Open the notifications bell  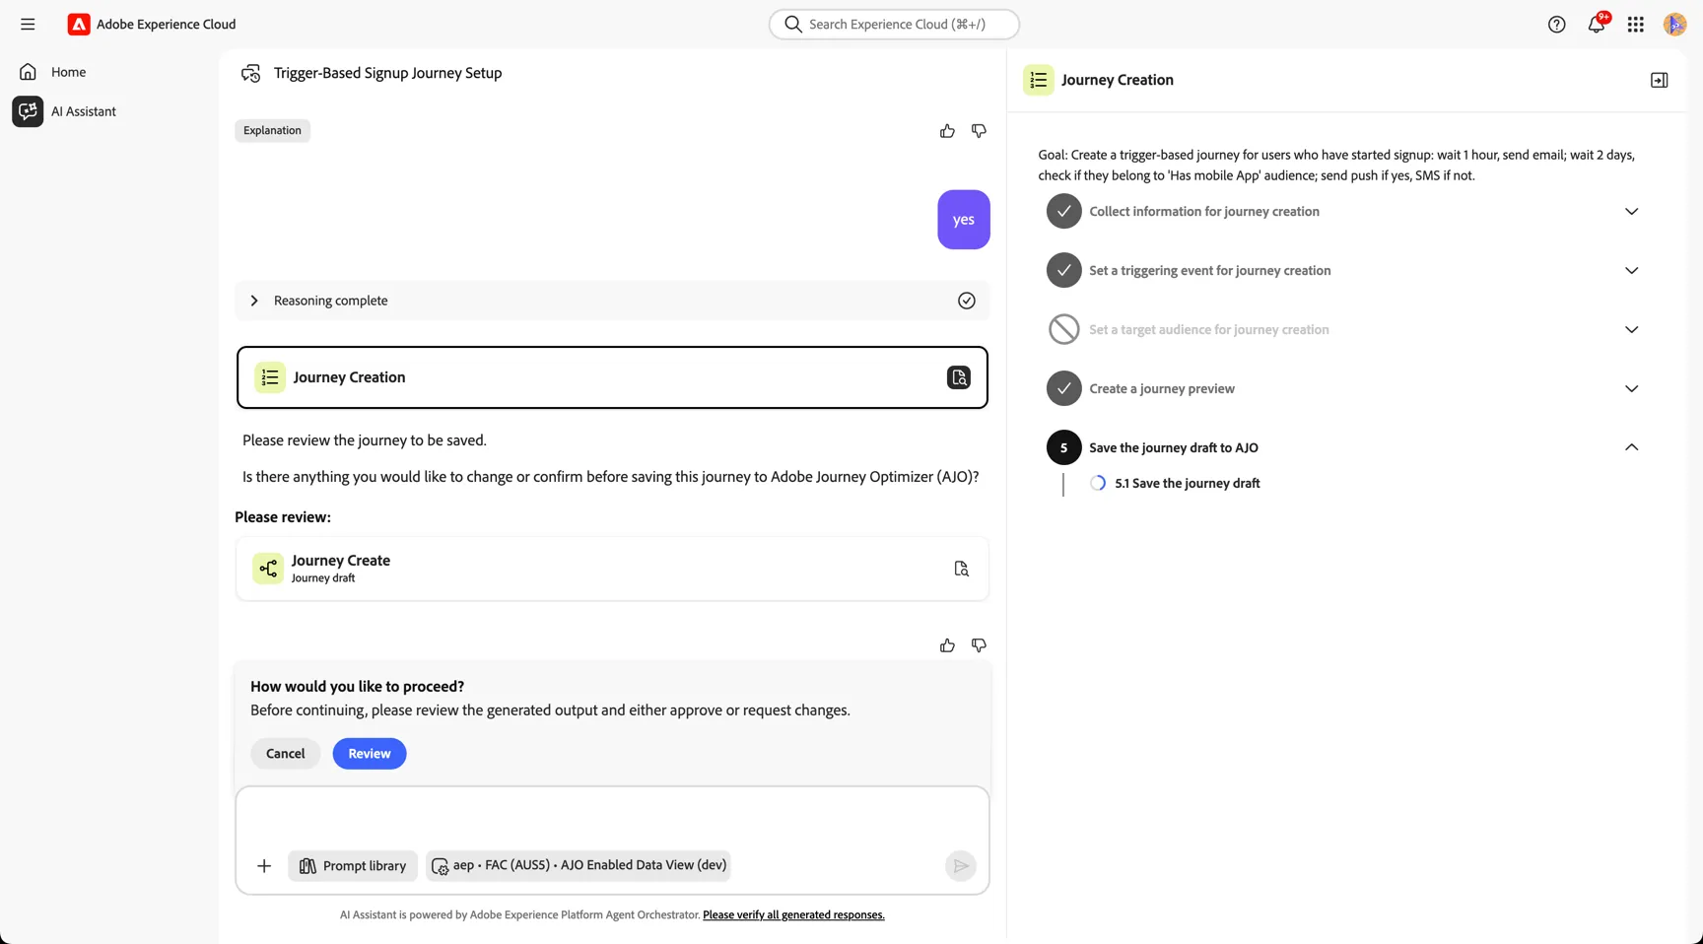pyautogui.click(x=1596, y=25)
